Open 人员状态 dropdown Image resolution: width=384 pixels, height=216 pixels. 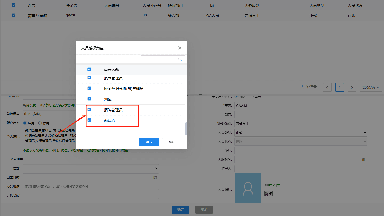[301, 141]
